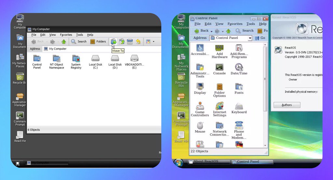The height and width of the screenshot is (180, 333).
Task: Open Edit menu in My Computer window
Action: (x=43, y=35)
